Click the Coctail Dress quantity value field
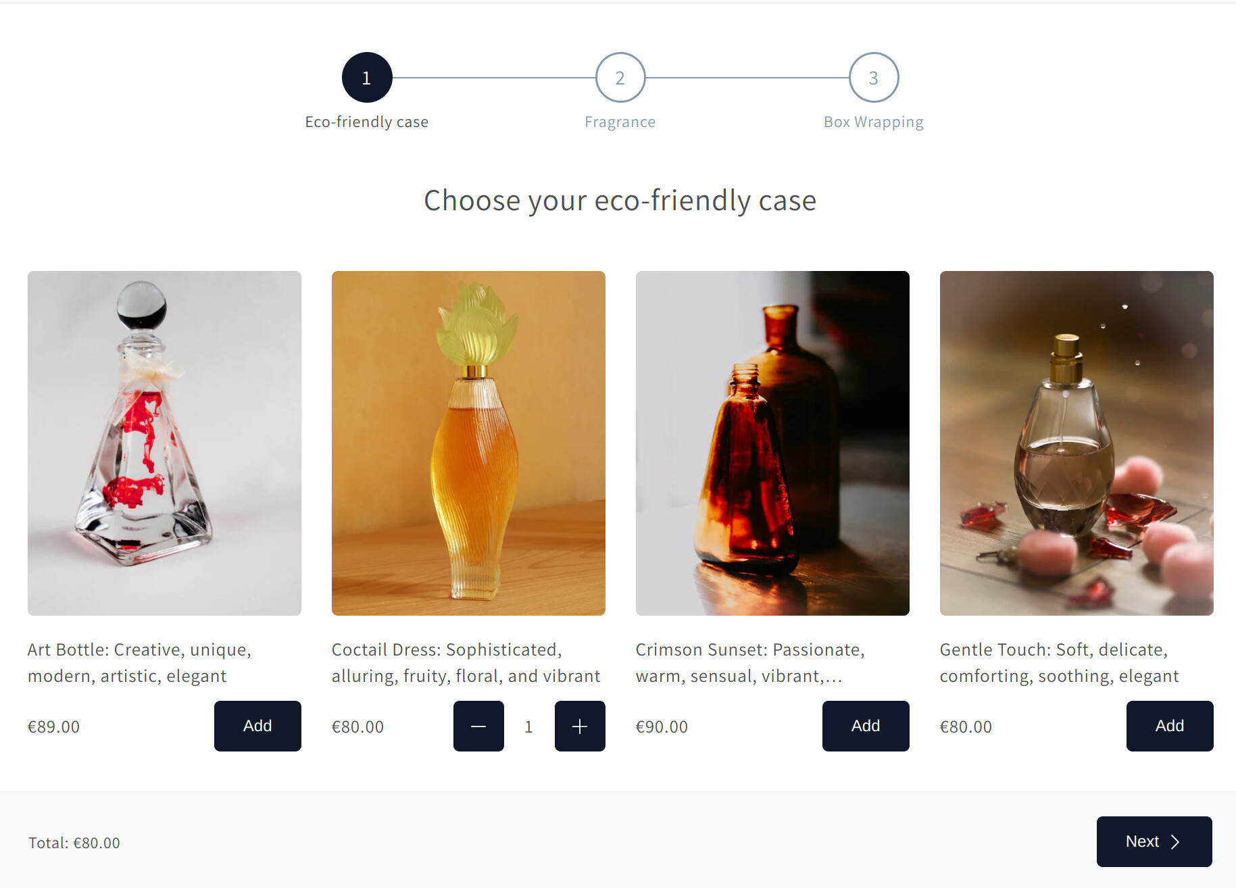This screenshot has height=888, width=1236. tap(529, 726)
